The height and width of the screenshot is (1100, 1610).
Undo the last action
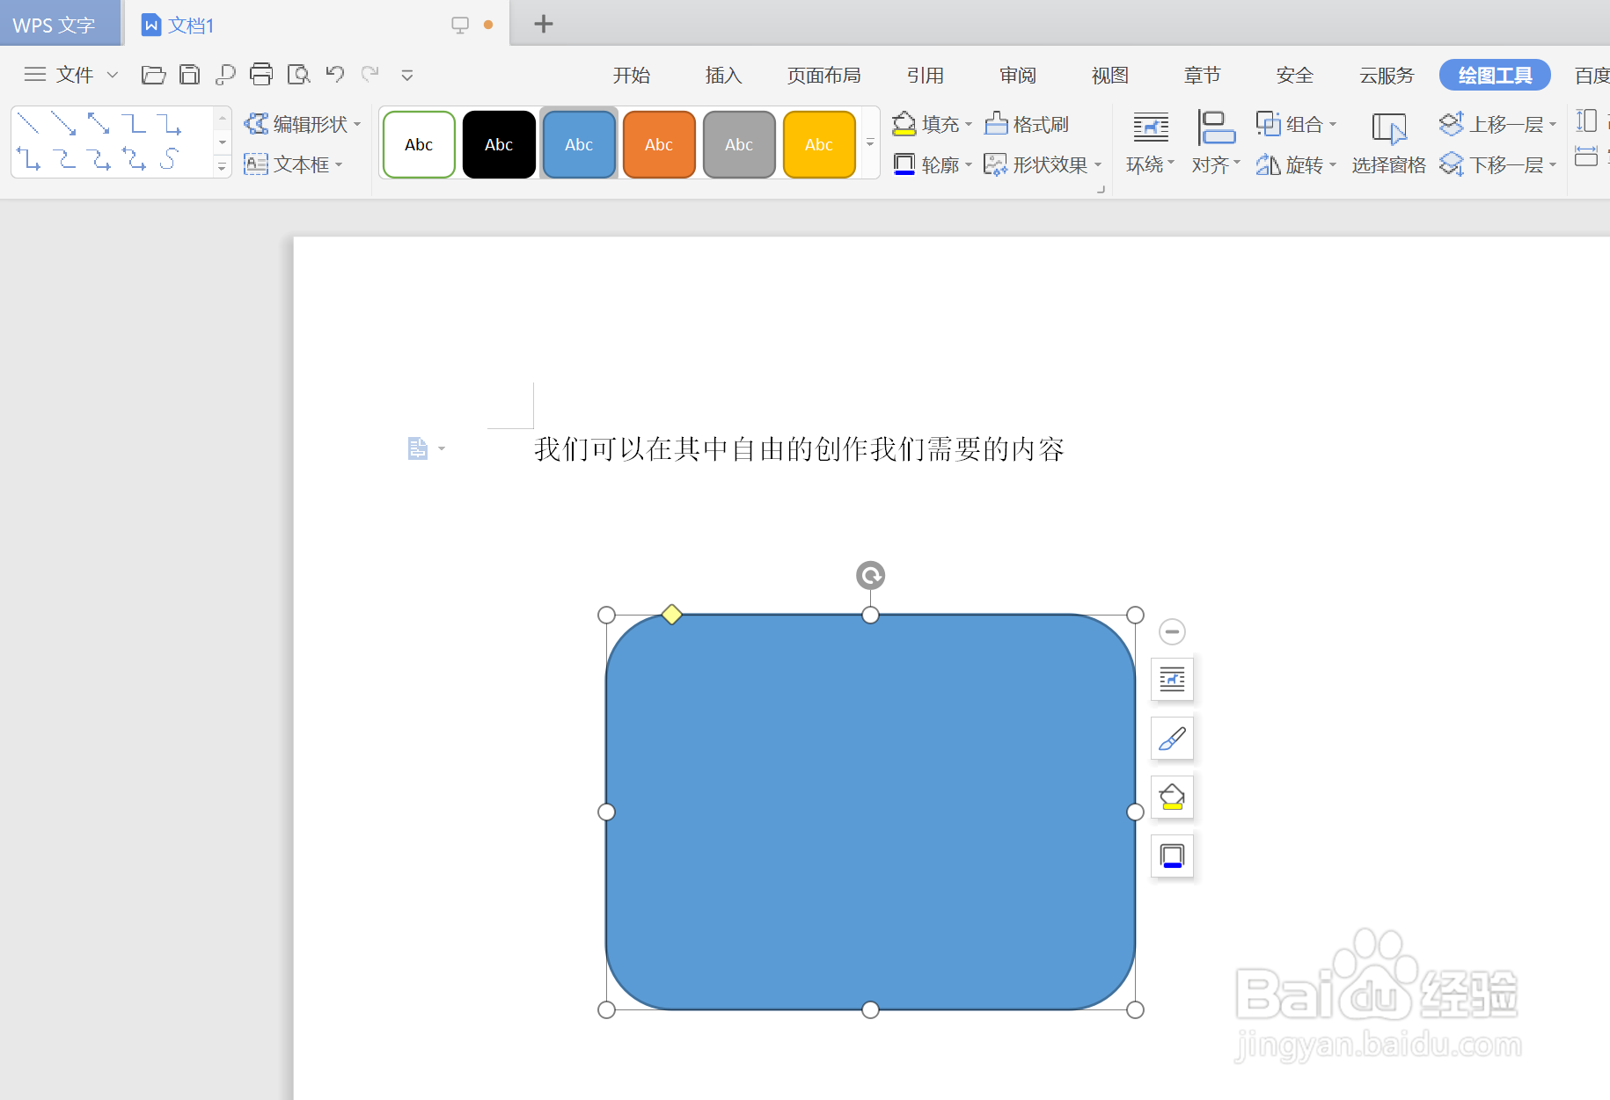click(x=335, y=74)
